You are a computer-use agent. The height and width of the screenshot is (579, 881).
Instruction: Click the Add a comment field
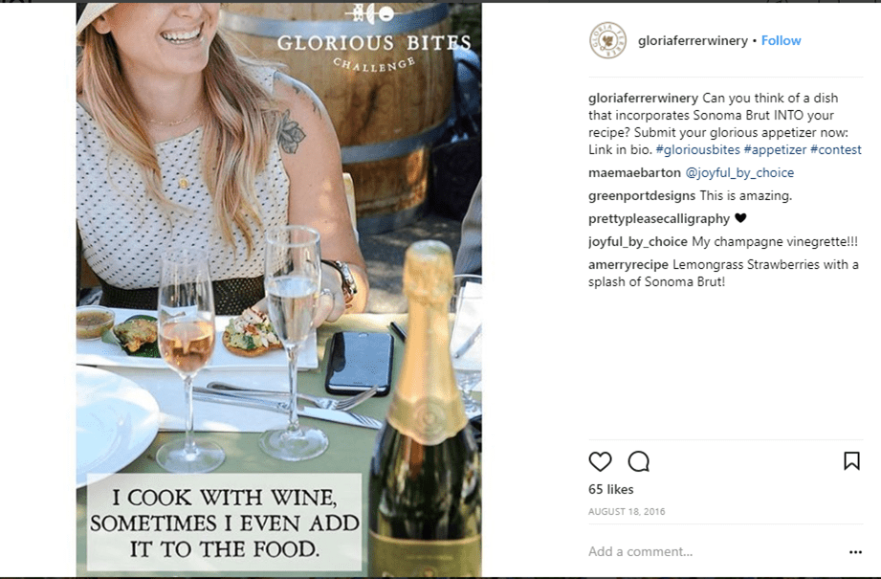tap(708, 552)
